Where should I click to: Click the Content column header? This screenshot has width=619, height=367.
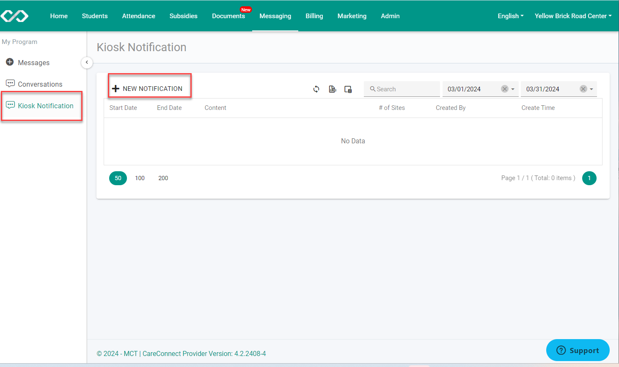215,108
